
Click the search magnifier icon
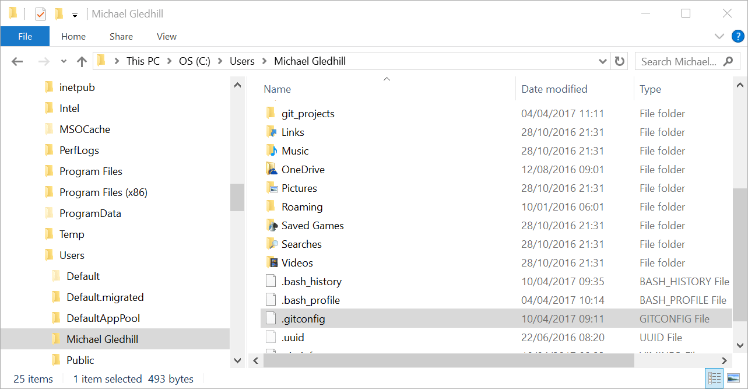click(x=728, y=61)
